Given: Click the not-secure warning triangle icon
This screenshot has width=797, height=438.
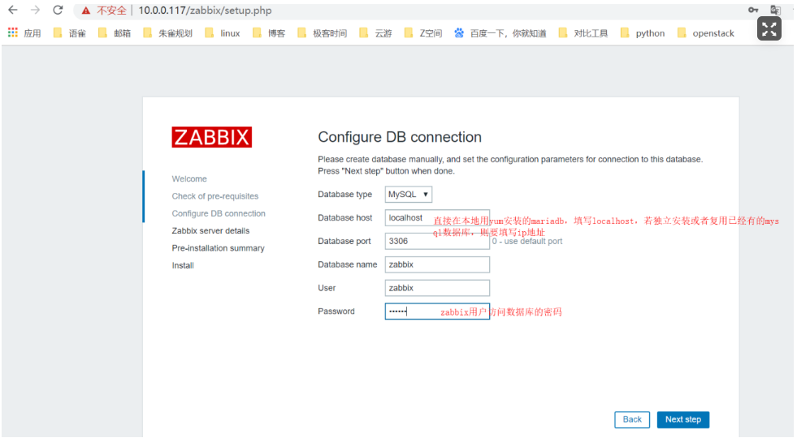Looking at the screenshot, I should point(86,11).
